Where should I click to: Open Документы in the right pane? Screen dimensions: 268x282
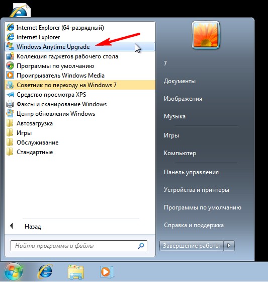click(x=180, y=81)
